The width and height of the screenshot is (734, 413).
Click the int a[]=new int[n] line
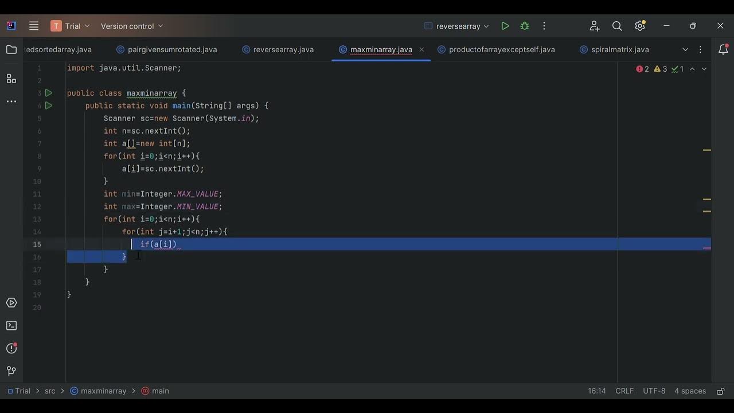point(147,143)
